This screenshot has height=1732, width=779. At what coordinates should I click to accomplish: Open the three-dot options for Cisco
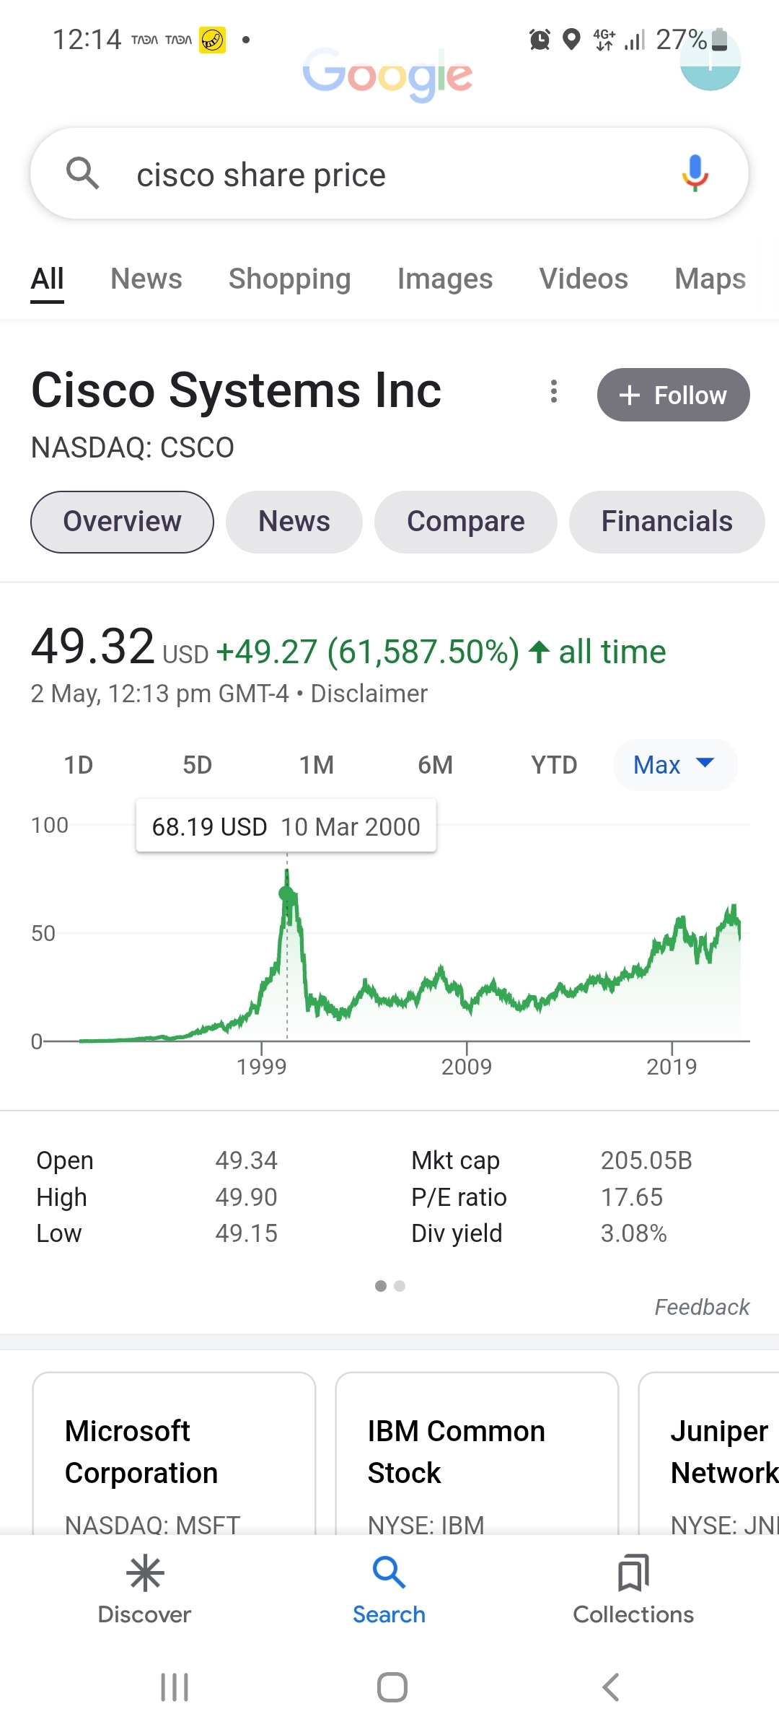coord(554,392)
